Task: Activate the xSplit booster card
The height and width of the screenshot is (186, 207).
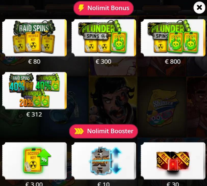Action: 104,161
